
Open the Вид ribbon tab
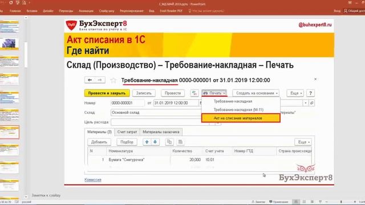click(152, 11)
